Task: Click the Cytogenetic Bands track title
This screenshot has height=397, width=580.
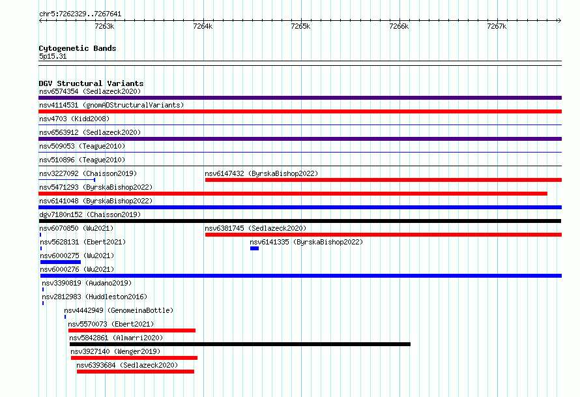Action: 78,48
